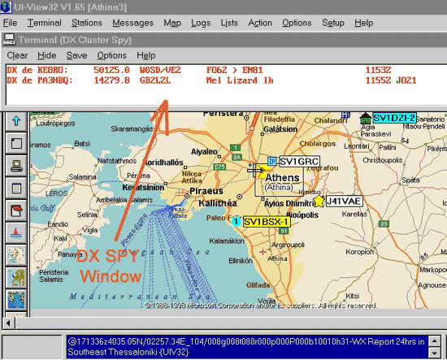This screenshot has width=447, height=360.
Task: Open the Lists menu
Action: pos(229,23)
